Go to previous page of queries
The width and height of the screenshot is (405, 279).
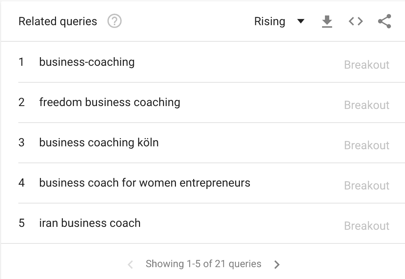(x=130, y=265)
